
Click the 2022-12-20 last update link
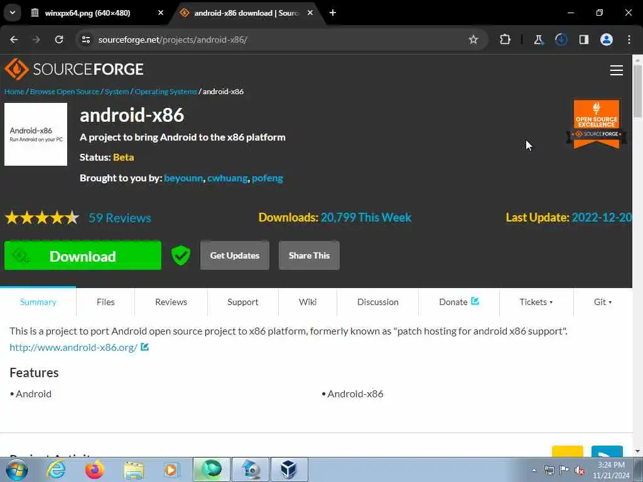[602, 217]
